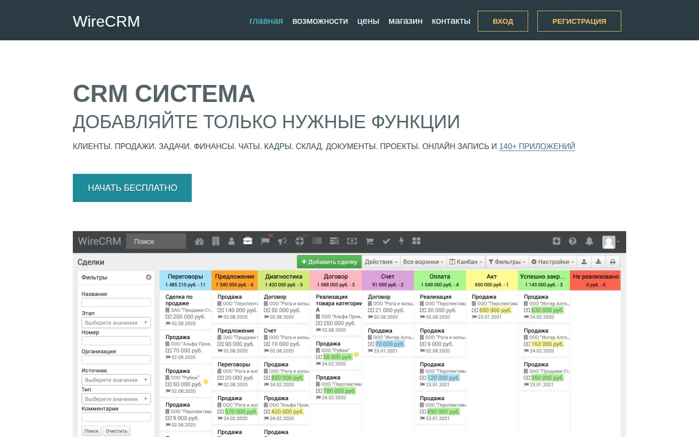Image resolution: width=699 pixels, height=437 pixels.
Task: Open the notifications bell icon
Action: pyautogui.click(x=589, y=241)
